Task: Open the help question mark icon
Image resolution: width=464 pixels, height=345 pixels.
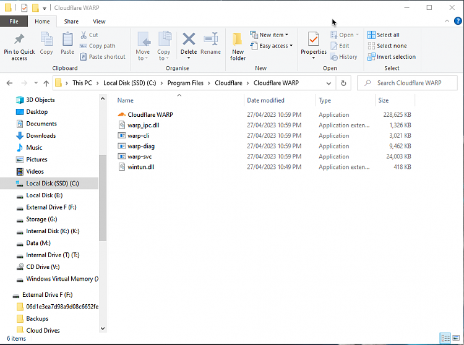Action: pyautogui.click(x=457, y=21)
